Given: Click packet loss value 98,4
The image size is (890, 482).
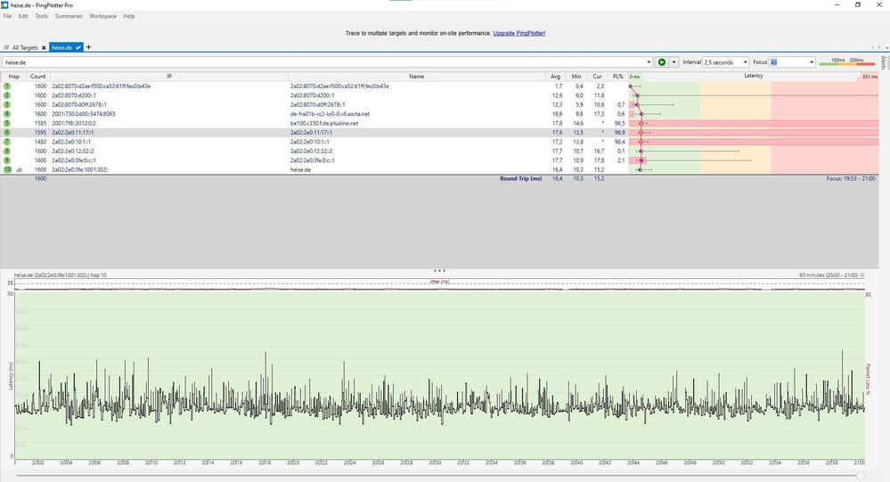Looking at the screenshot, I should pos(619,142).
